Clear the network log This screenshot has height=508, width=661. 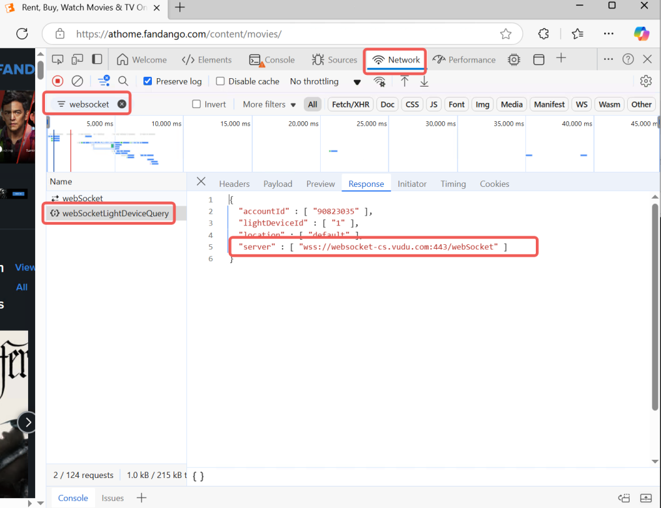pos(77,81)
